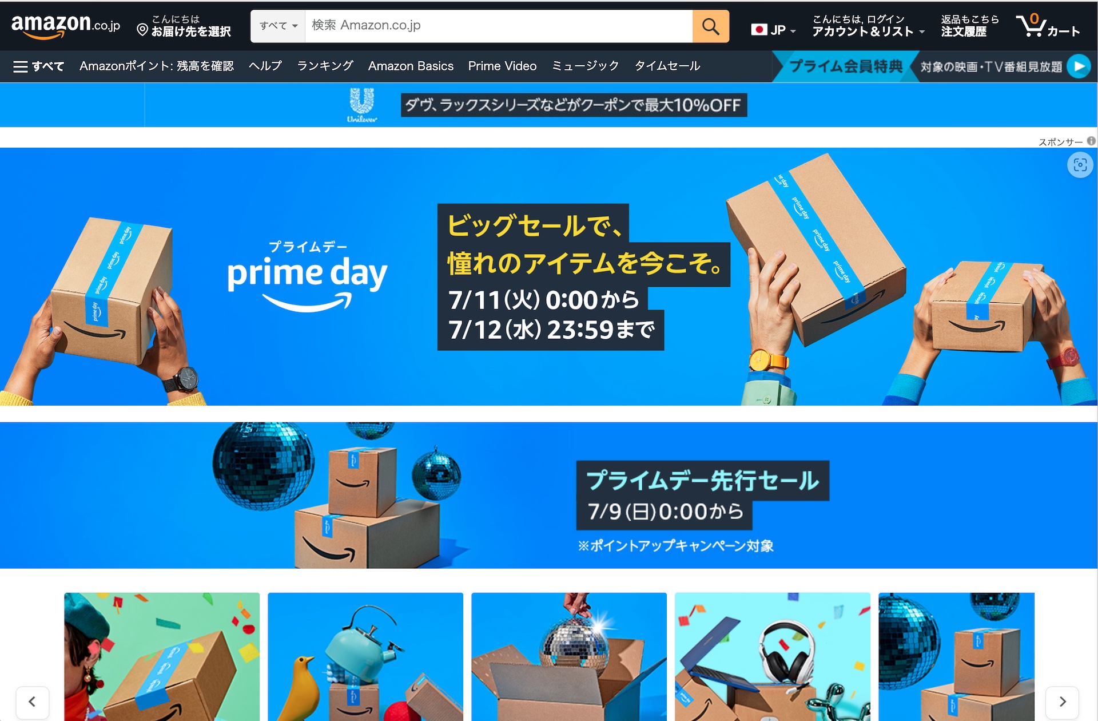Viewport: 1098px width, 721px height.
Task: Open the shopping cart icon
Action: [x=1048, y=26]
